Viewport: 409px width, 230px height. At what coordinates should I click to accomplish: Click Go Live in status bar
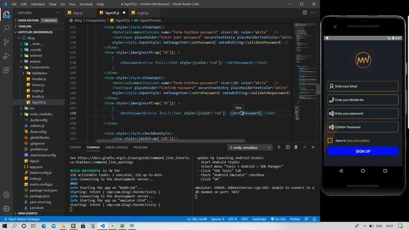278,219
